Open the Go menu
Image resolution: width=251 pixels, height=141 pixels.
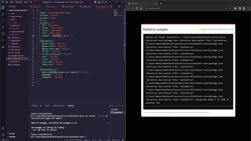[x=31, y=2]
